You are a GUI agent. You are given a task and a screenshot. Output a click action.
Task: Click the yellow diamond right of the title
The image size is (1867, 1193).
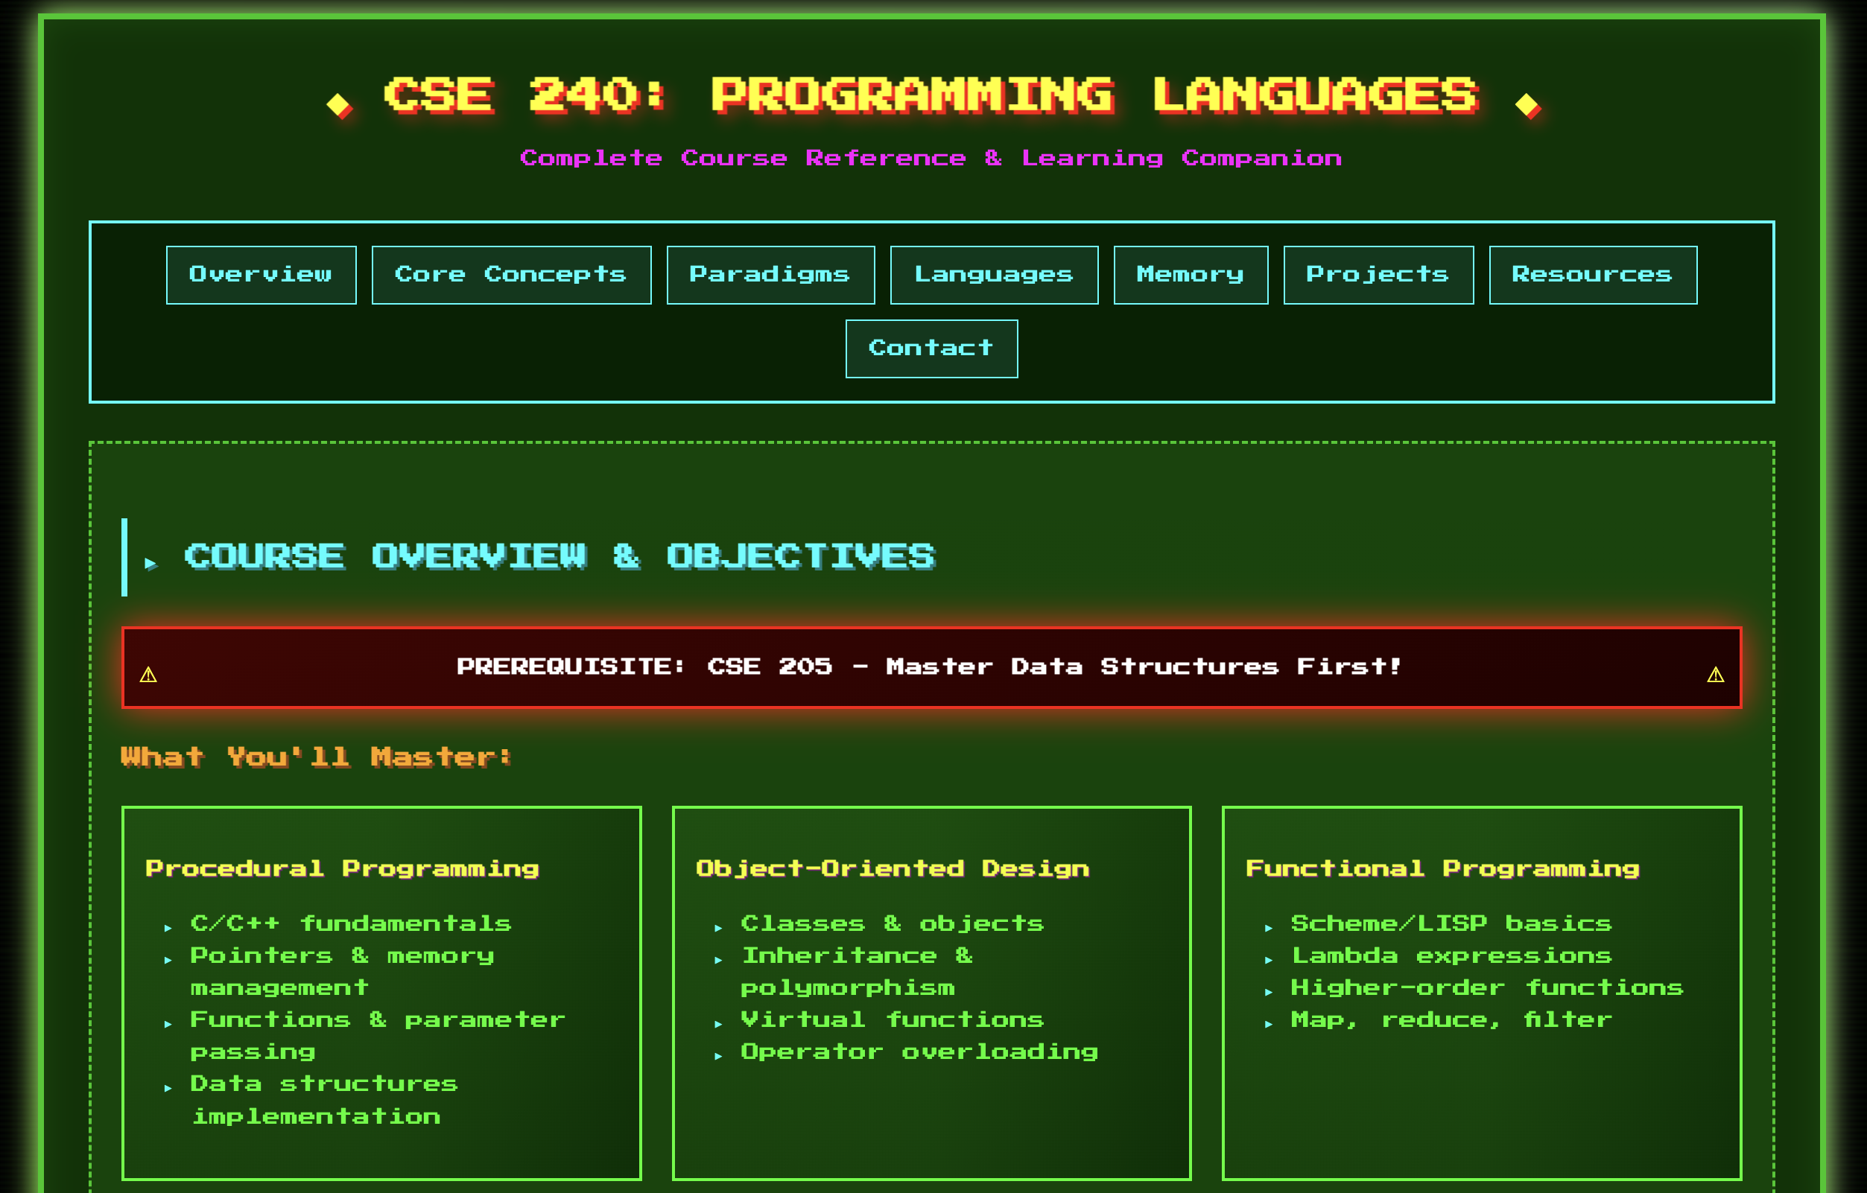click(1527, 106)
